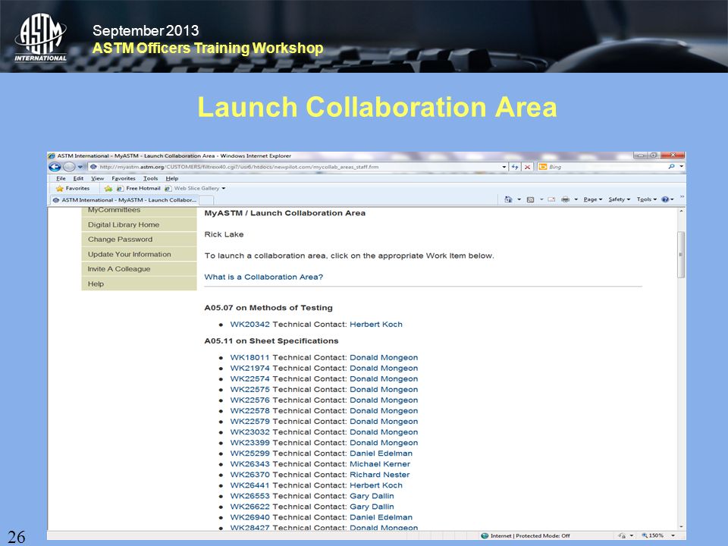
Task: Open the Page dropdown menu
Action: [593, 199]
